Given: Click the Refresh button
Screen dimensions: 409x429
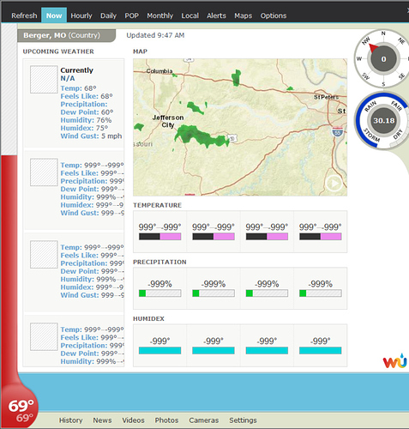Looking at the screenshot, I should (x=24, y=15).
